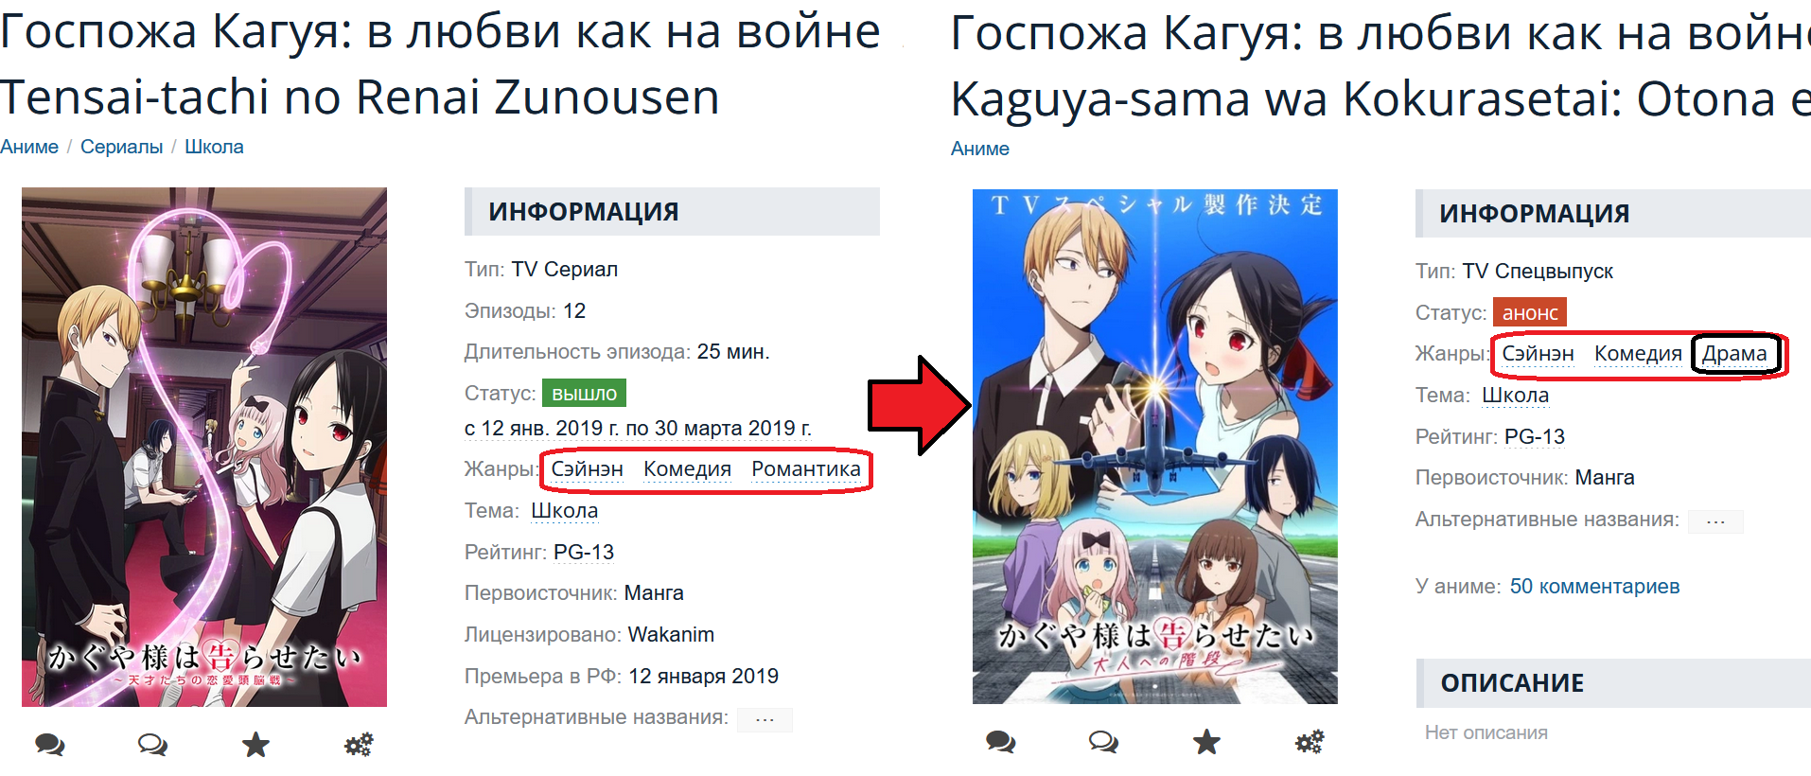Click the filled comments icon under right poster

pos(1001,742)
